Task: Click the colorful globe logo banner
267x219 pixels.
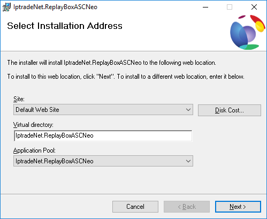Action: click(247, 33)
